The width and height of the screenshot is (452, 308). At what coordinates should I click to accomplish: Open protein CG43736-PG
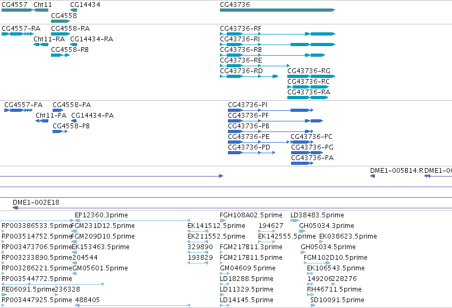tap(306, 153)
